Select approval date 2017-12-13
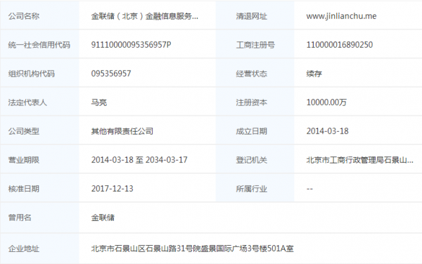Image resolution: width=422 pixels, height=264 pixels. tap(112, 189)
